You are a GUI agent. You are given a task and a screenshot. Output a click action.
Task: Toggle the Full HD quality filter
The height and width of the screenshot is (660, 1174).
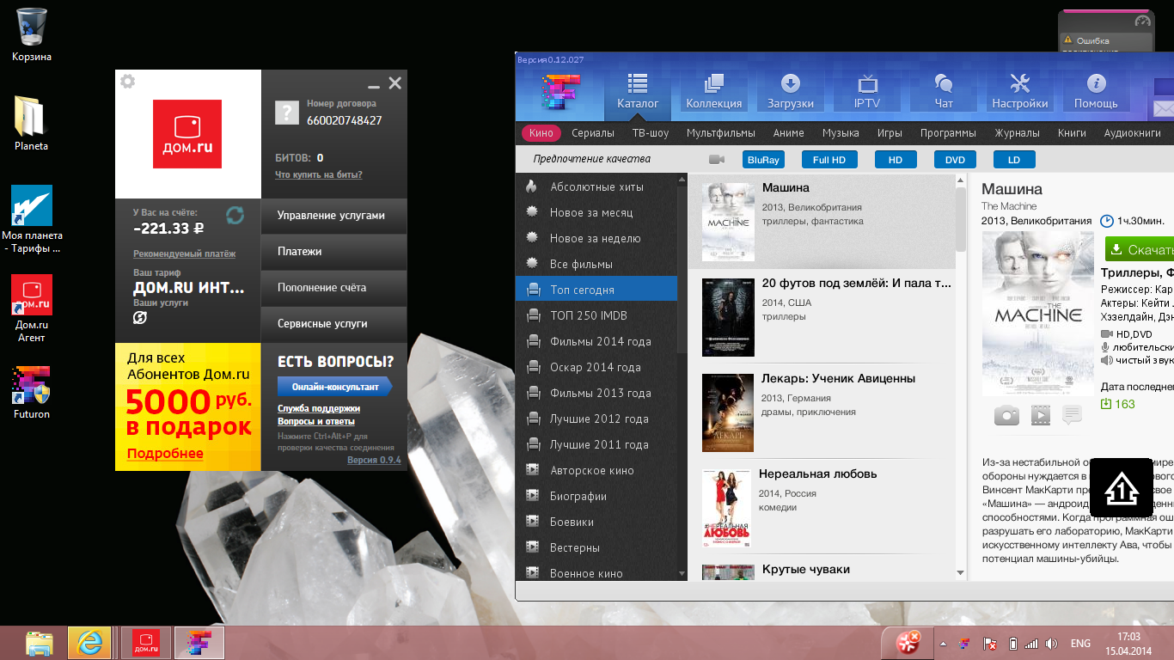[x=829, y=160]
